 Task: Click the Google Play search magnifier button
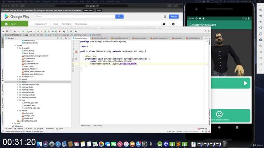coord(119,16)
